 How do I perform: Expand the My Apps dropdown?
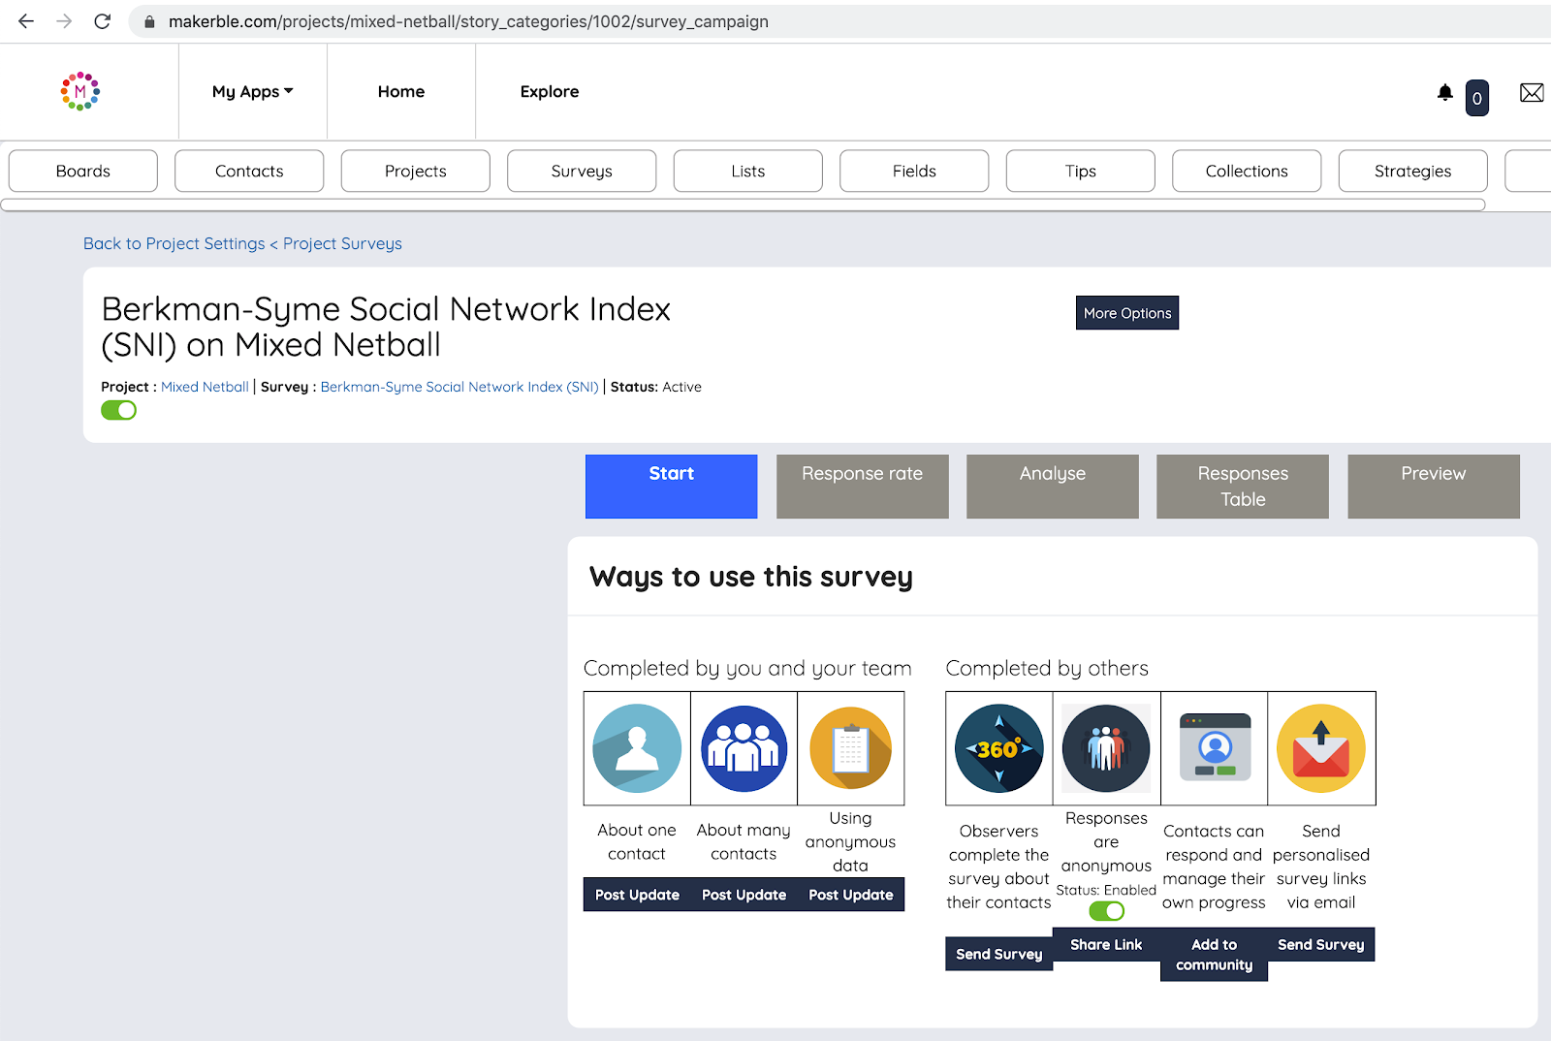pyautogui.click(x=252, y=91)
